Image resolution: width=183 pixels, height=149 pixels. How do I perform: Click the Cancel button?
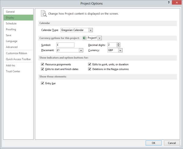172,143
